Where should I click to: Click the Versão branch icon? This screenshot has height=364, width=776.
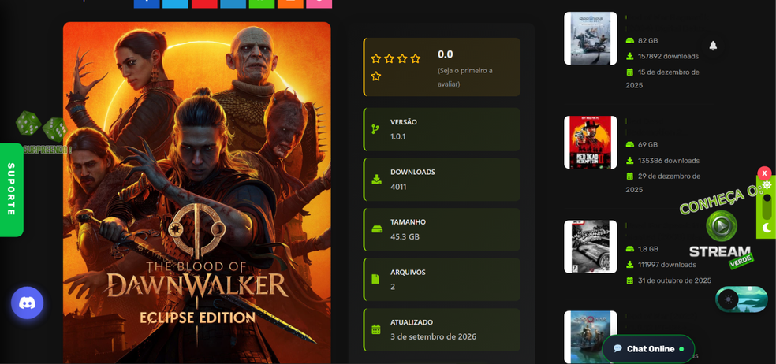375,129
